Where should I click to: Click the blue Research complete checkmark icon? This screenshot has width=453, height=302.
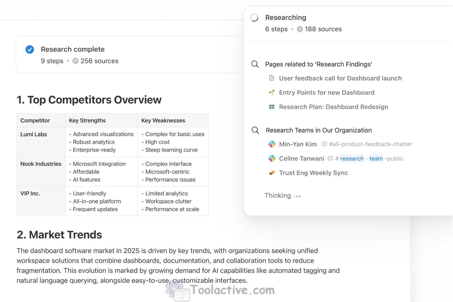coord(29,50)
